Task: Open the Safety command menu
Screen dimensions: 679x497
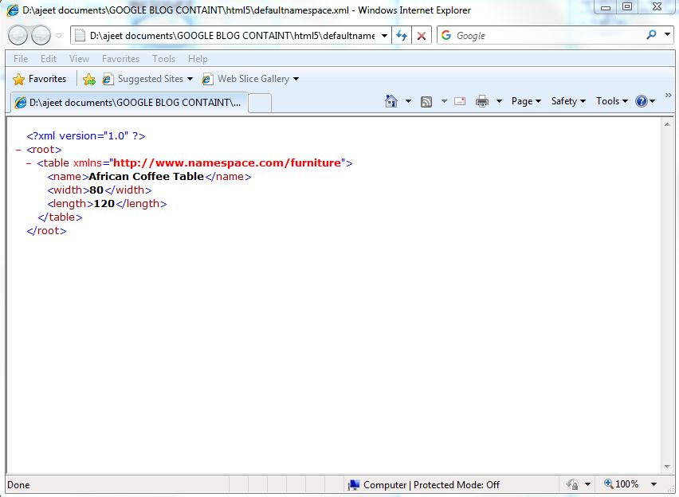Action: (568, 101)
